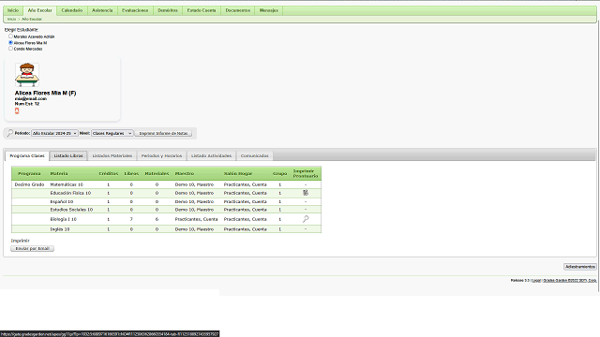Click the Educación Física 10 subject cell

pyautogui.click(x=70, y=193)
